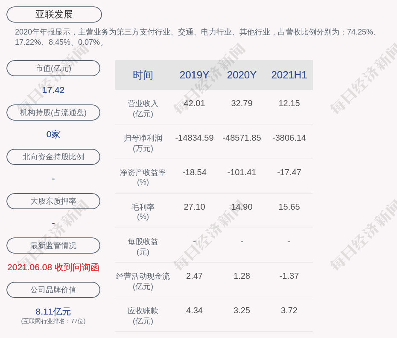Click the 毛利率(%) row label
Image resolution: width=397 pixels, height=338 pixels.
point(143,212)
